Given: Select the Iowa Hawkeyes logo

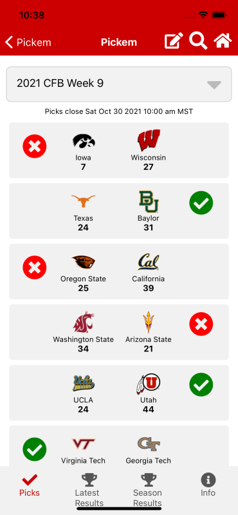Looking at the screenshot, I should (x=84, y=141).
